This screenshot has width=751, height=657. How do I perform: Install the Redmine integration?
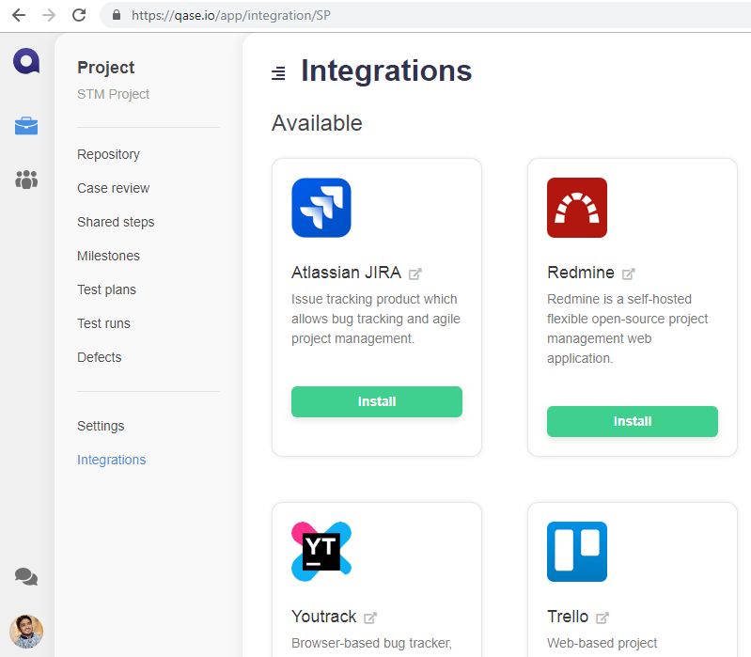point(633,421)
